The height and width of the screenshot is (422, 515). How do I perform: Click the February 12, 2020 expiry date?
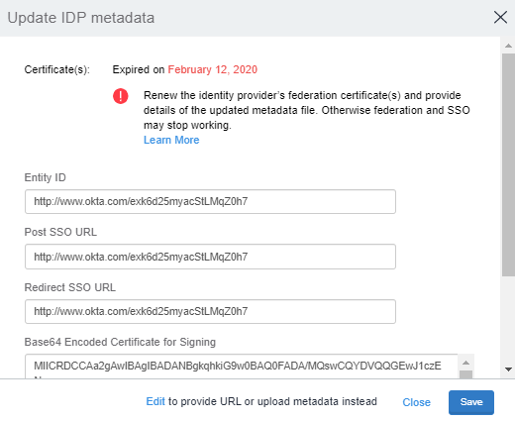tap(213, 69)
